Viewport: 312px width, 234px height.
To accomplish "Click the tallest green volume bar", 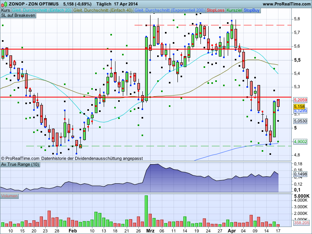I will 146,211.
